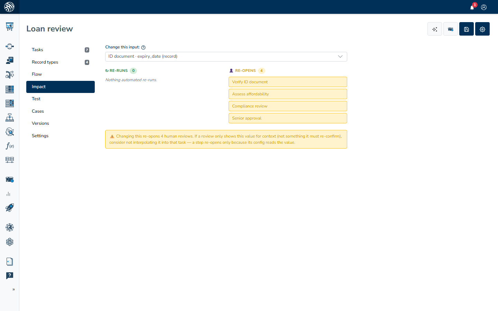Screen dimensions: 498x311
Task: Switch to the Tasks tab
Action: [x=61, y=50]
